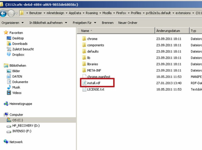
Task: Select the Netzwerk icon
Action: point(6,142)
